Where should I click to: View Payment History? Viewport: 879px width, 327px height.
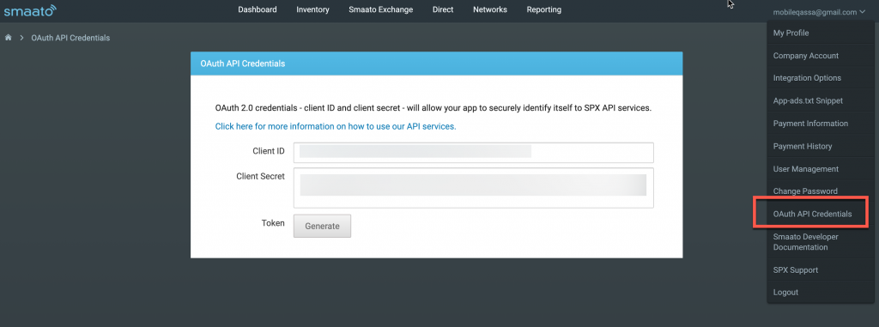coord(820,147)
